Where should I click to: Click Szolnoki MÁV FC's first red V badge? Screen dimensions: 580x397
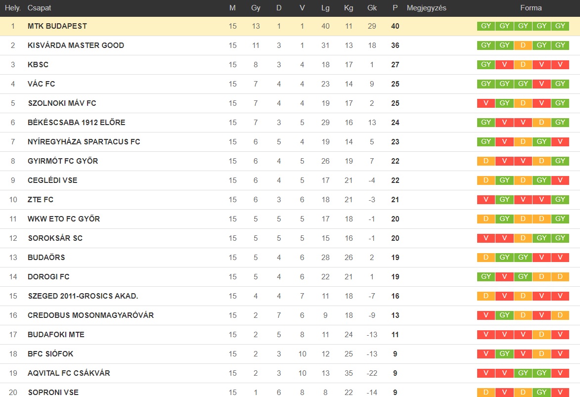[486, 103]
